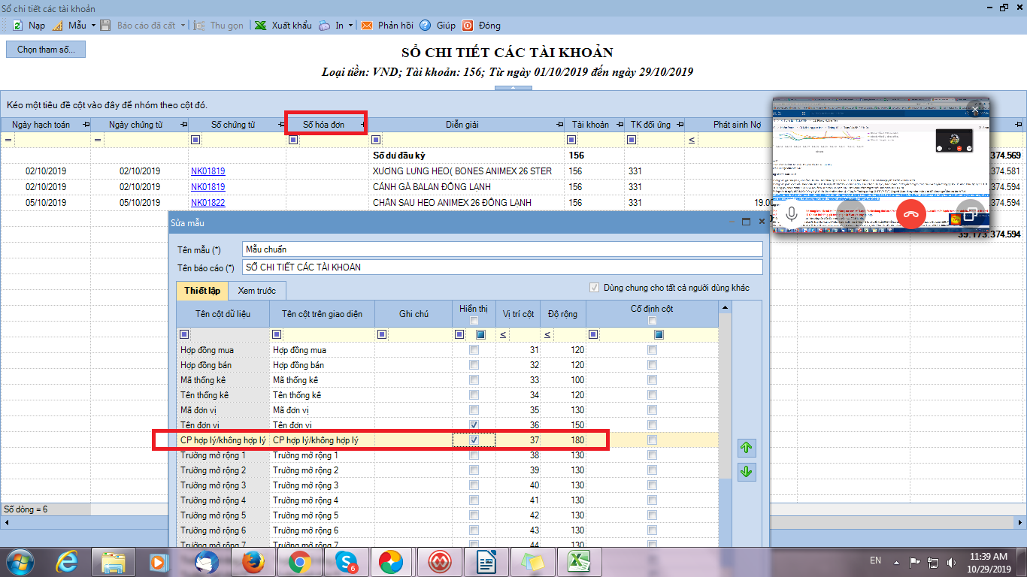Image resolution: width=1027 pixels, height=577 pixels.
Task: Click the Đóng close icon in toolbar
Action: [468, 26]
